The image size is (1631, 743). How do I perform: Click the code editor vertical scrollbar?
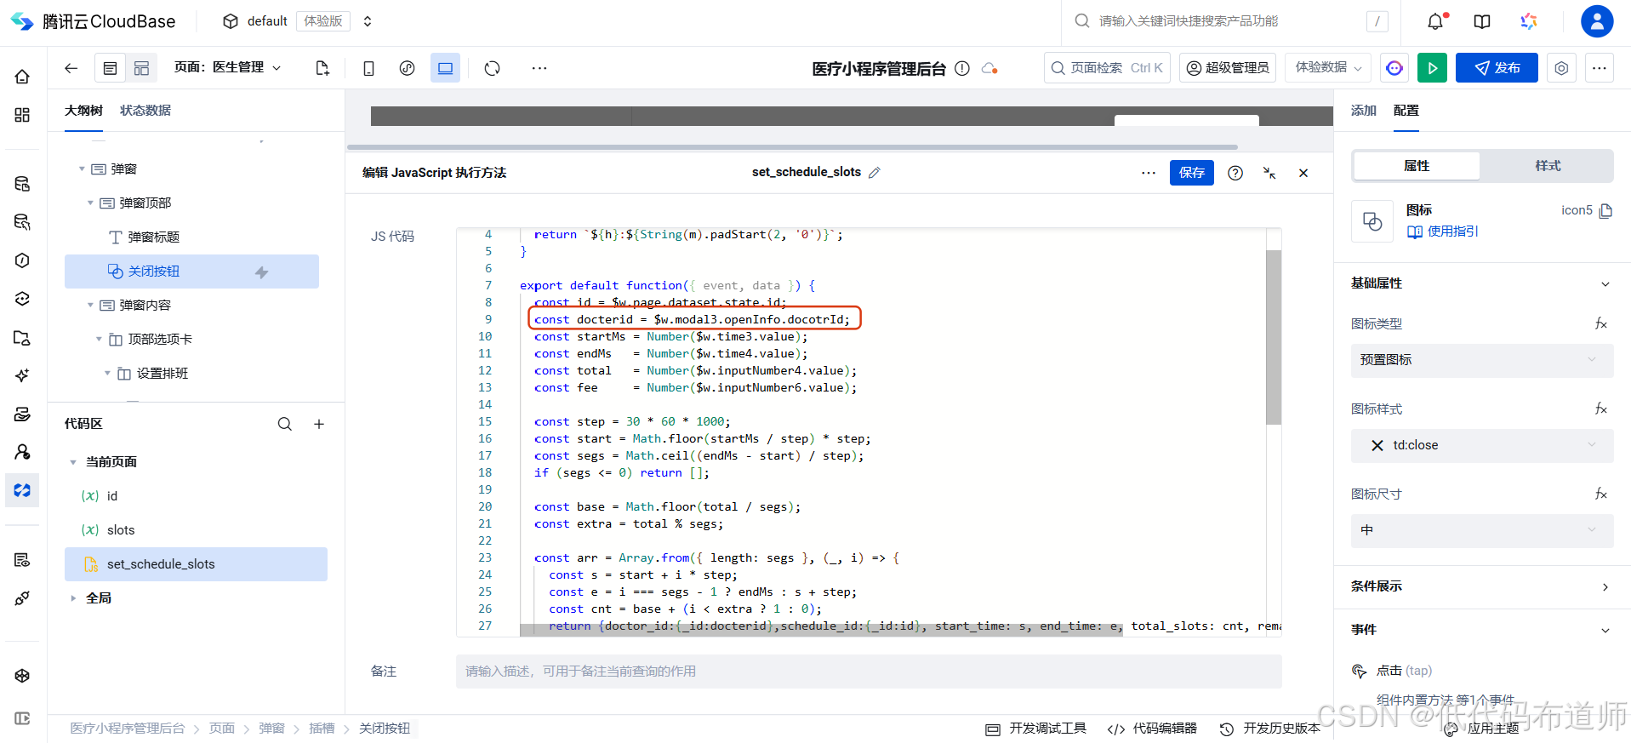[1273, 337]
